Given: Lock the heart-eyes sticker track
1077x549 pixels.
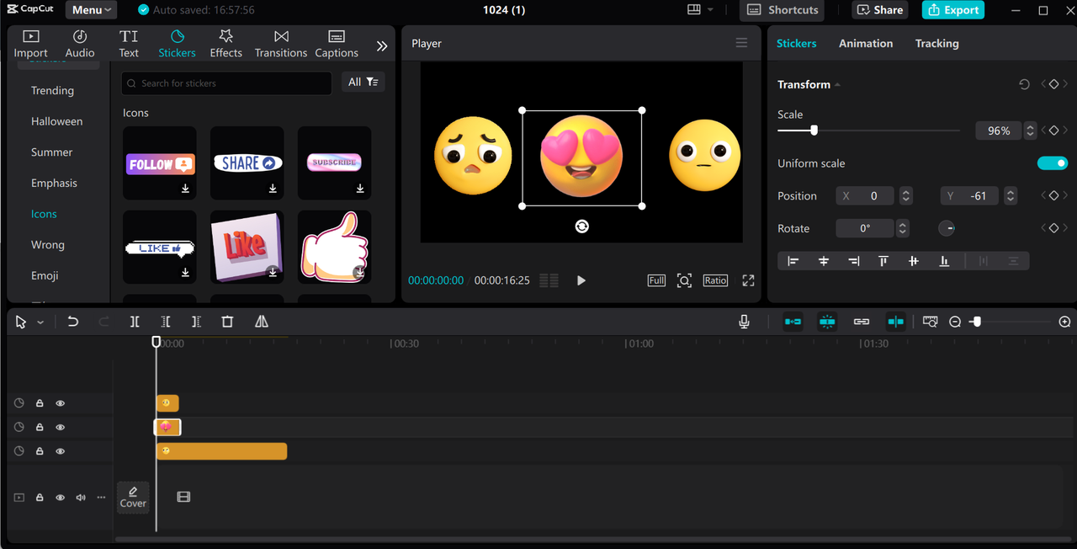Looking at the screenshot, I should (x=40, y=427).
